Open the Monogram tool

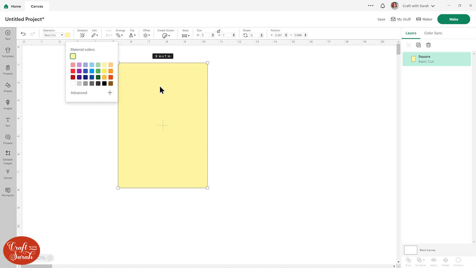[8, 191]
